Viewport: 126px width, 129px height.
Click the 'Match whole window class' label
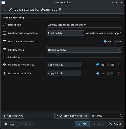coord(23,42)
